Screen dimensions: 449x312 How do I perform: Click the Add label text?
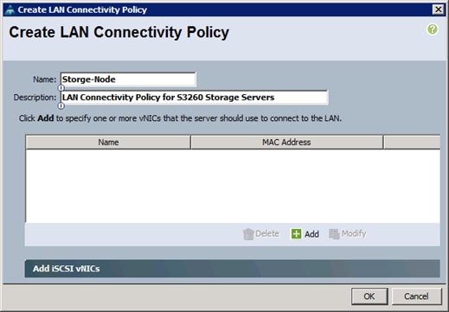[311, 234]
